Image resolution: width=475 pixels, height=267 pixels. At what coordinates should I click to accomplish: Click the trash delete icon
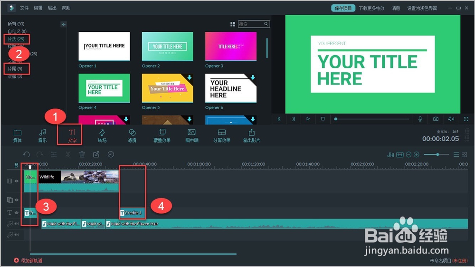coord(82,154)
